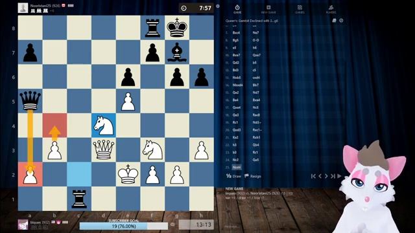The image size is (415, 233).
Task: Click the black pawn on f7
Action: (152, 52)
